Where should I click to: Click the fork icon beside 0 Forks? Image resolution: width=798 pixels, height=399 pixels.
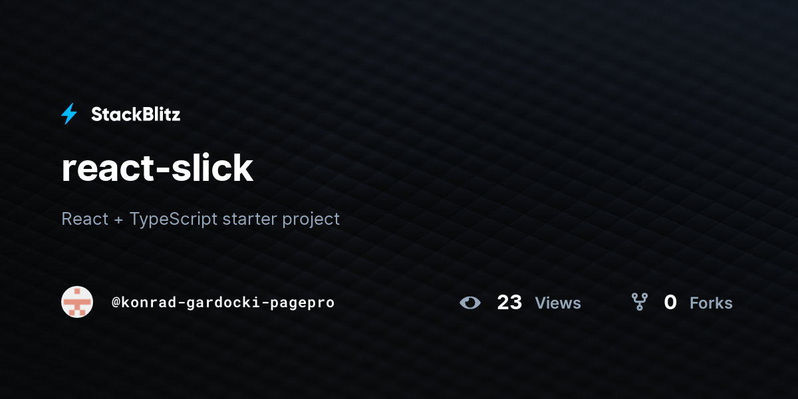coord(640,303)
